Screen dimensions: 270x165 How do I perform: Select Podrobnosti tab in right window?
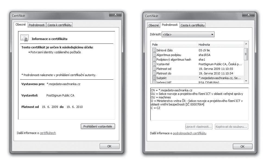click(x=169, y=25)
